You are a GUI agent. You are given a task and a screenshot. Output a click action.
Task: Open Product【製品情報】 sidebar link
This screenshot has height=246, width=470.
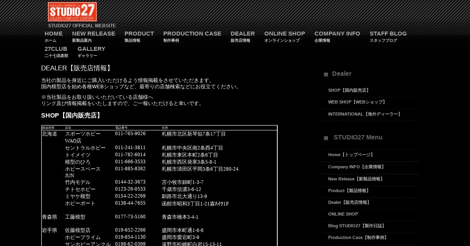[x=349, y=191]
